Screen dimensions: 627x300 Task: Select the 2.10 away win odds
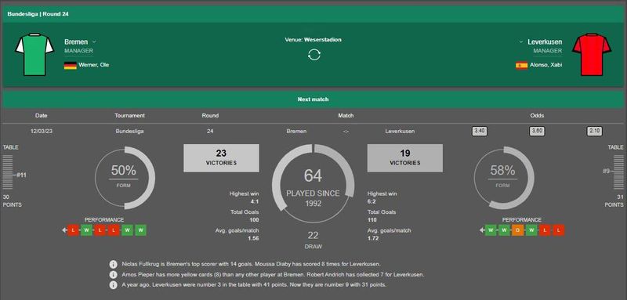pos(595,131)
